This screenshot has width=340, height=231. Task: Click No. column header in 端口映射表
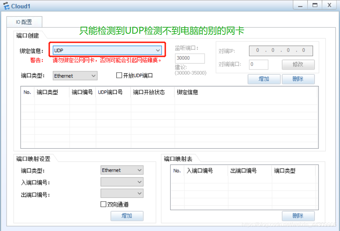177,171
